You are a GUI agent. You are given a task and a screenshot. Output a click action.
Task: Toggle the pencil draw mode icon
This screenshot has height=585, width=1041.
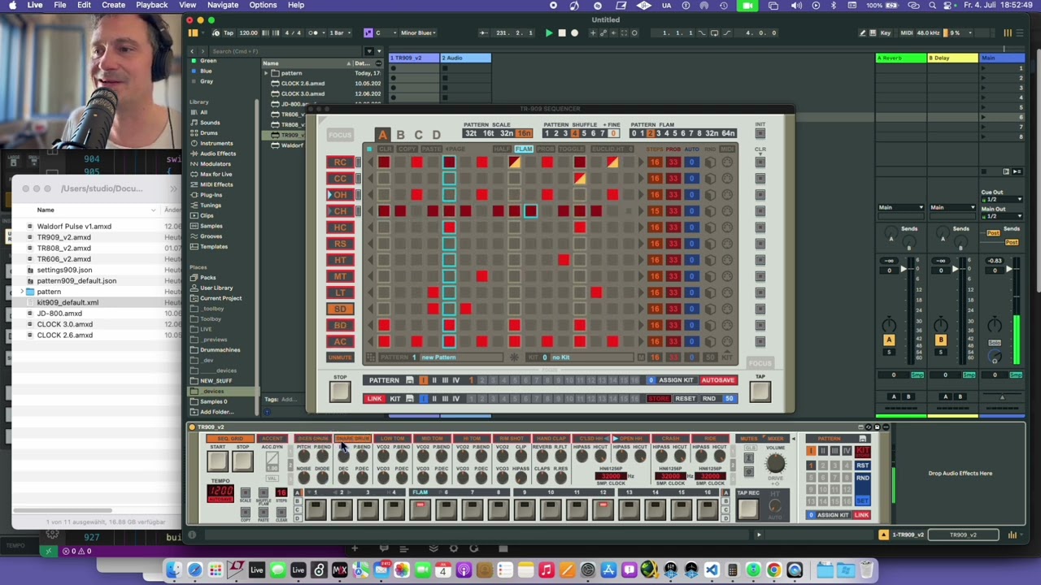[863, 33]
